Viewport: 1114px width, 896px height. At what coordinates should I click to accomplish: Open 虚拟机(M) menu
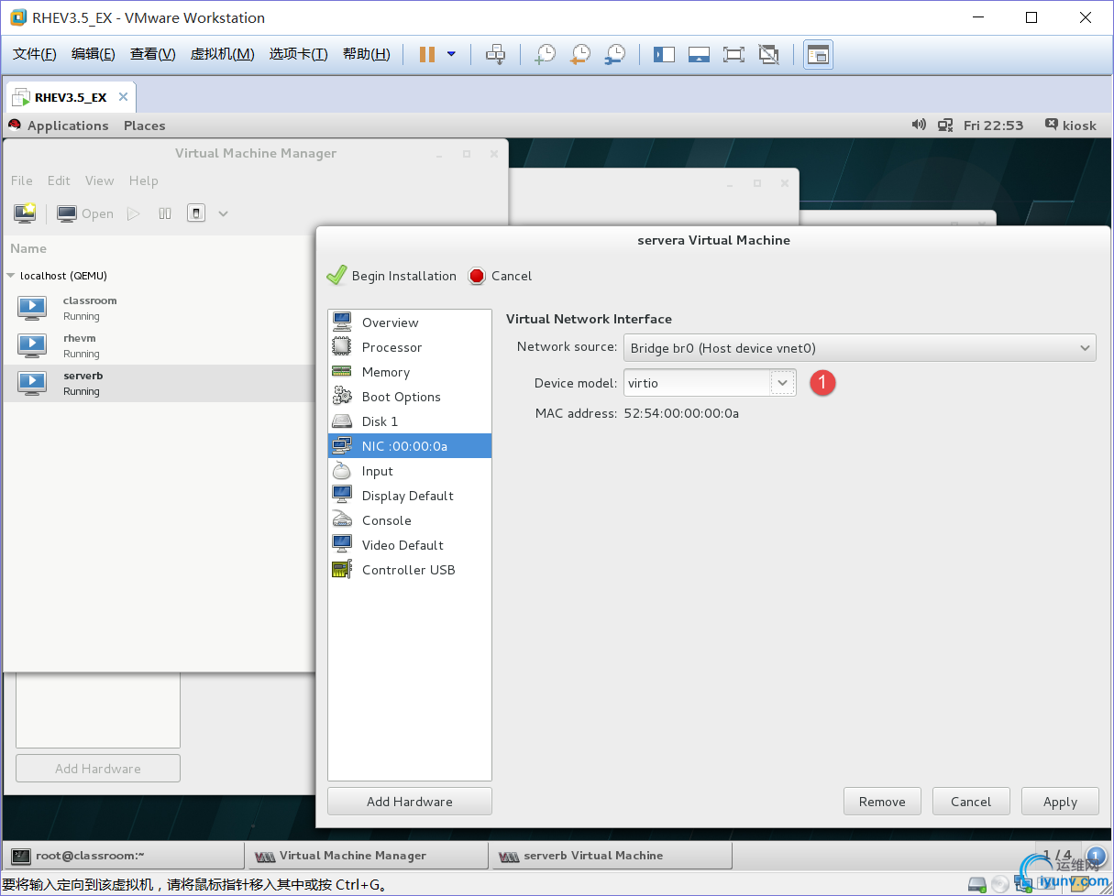click(x=223, y=54)
